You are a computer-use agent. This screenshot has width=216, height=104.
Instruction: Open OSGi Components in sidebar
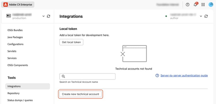tap(18, 65)
